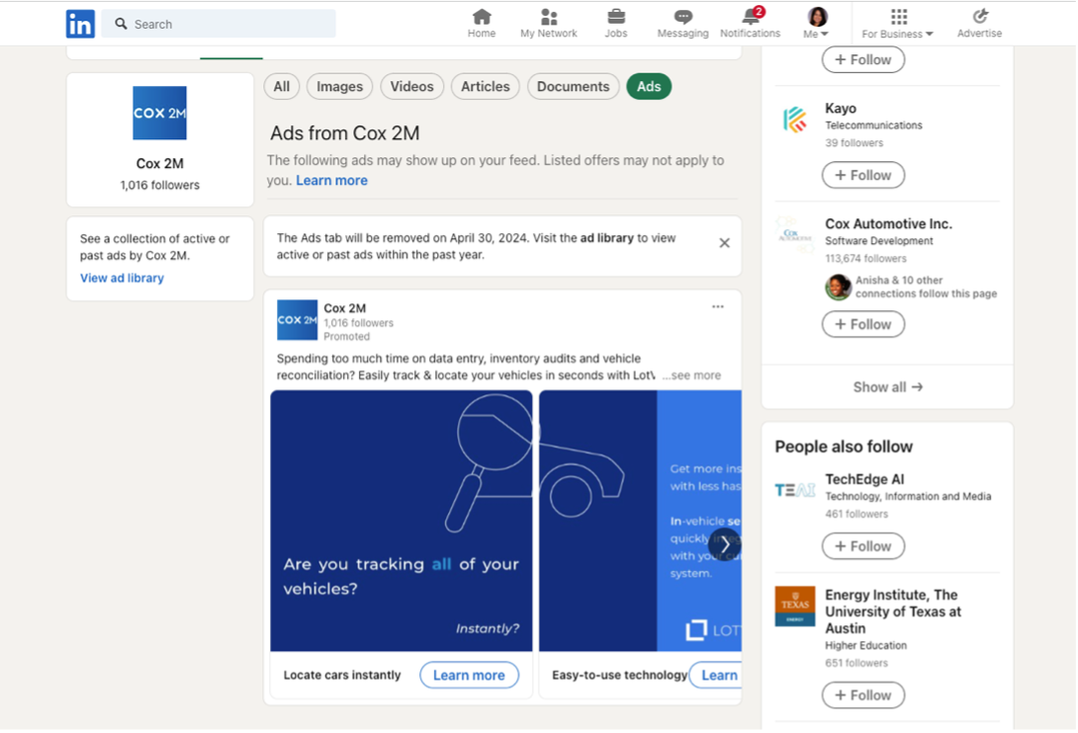Open the TechEdge AI page name
The image size is (1078, 733).
[x=864, y=479]
